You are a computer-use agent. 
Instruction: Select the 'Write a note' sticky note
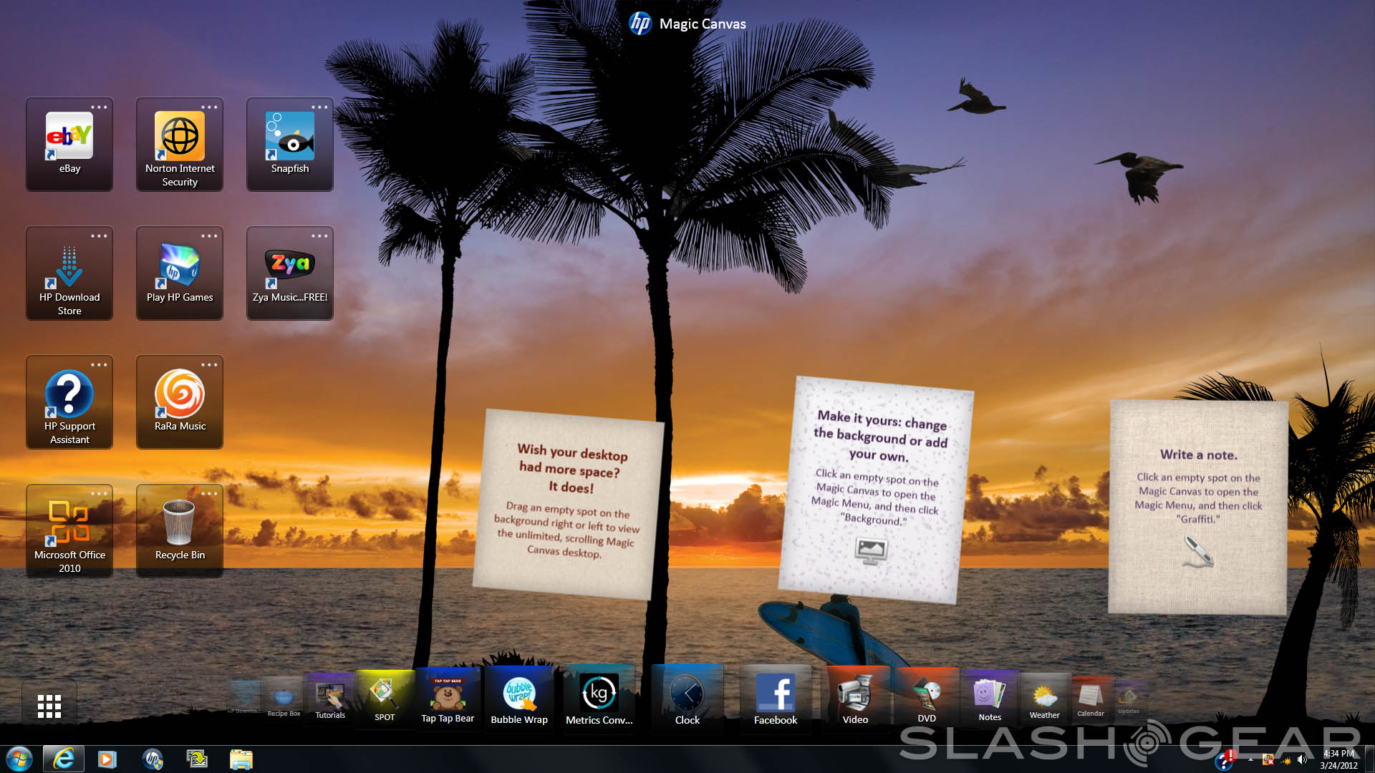tap(1198, 506)
